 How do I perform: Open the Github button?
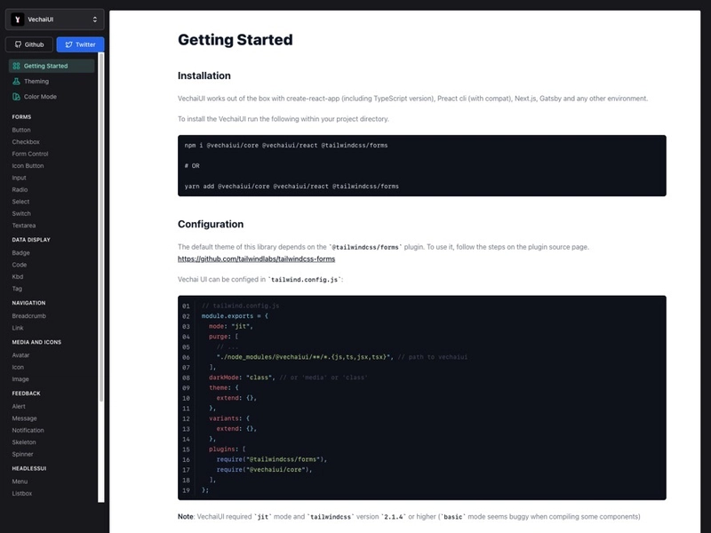(x=29, y=44)
